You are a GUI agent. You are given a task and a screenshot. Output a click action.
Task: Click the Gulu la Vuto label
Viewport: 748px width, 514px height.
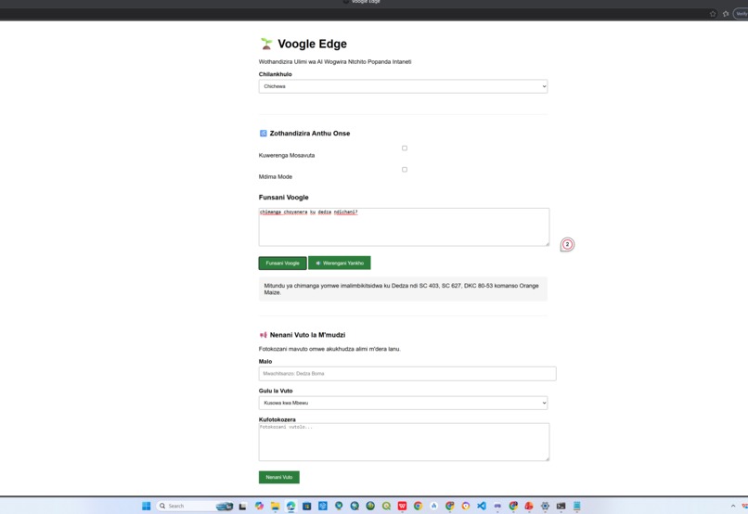[x=276, y=391]
